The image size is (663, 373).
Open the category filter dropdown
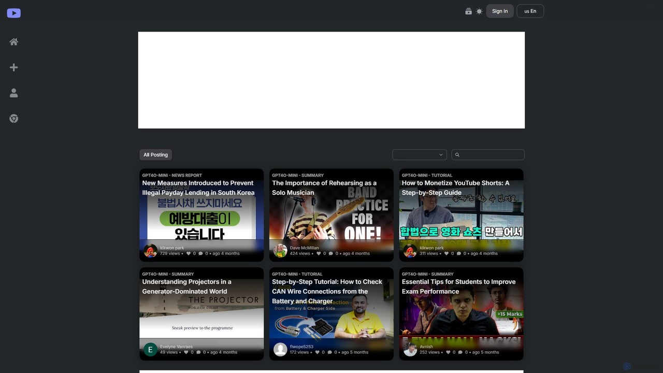point(420,155)
